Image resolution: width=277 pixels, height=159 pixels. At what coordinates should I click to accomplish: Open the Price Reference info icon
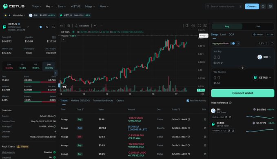pos(230,103)
